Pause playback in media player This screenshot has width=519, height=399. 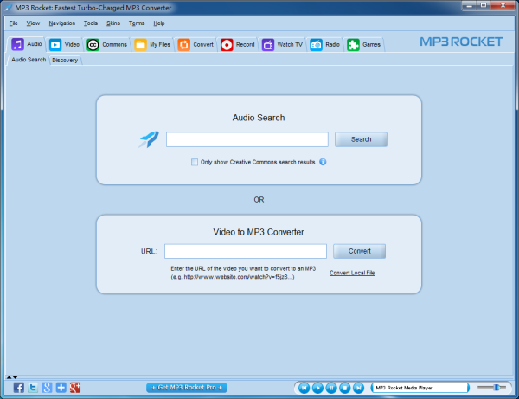(x=331, y=388)
